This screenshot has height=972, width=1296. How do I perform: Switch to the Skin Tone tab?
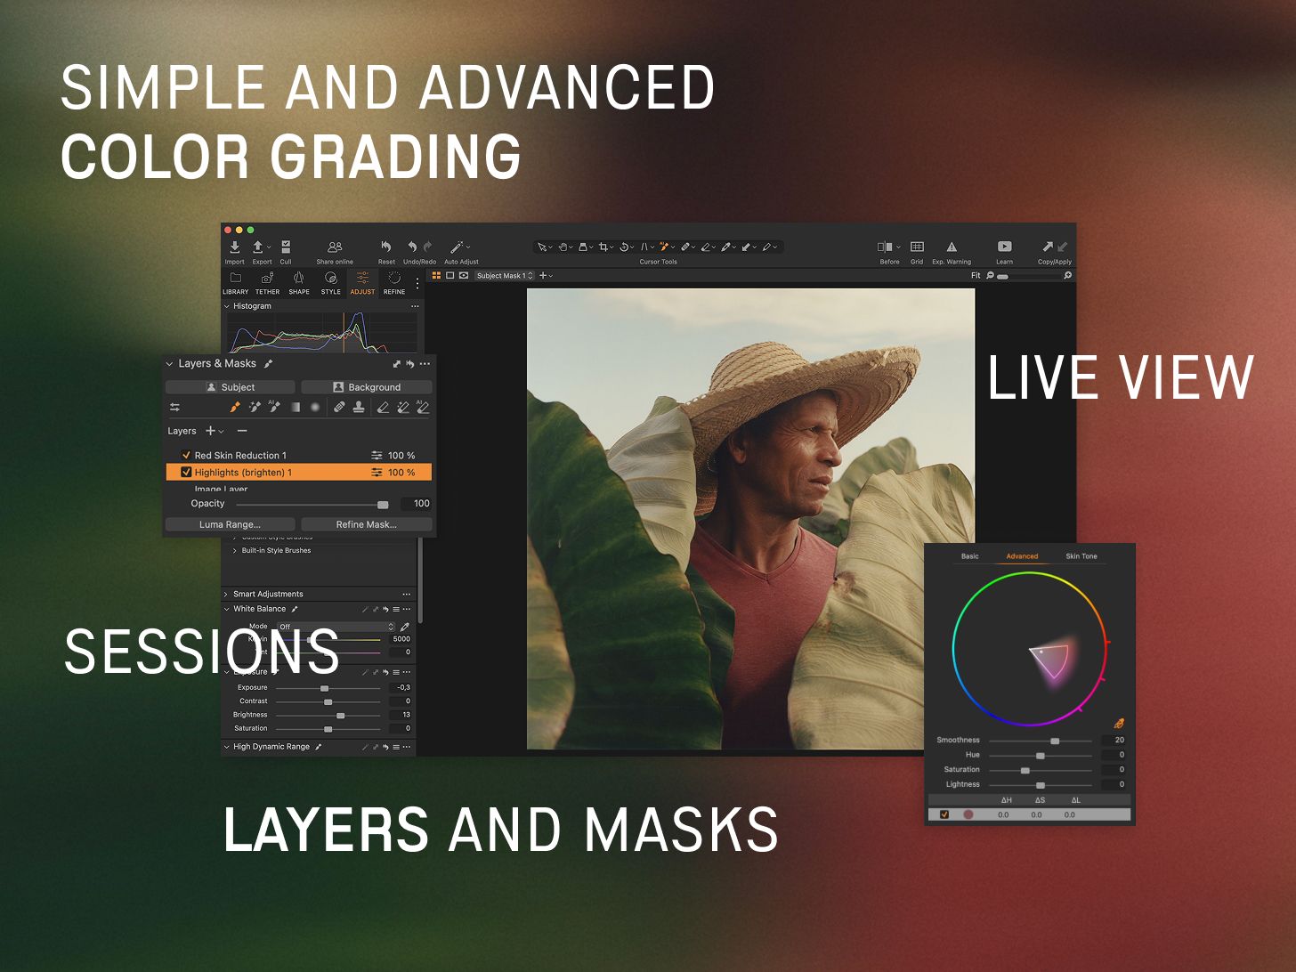click(1081, 556)
